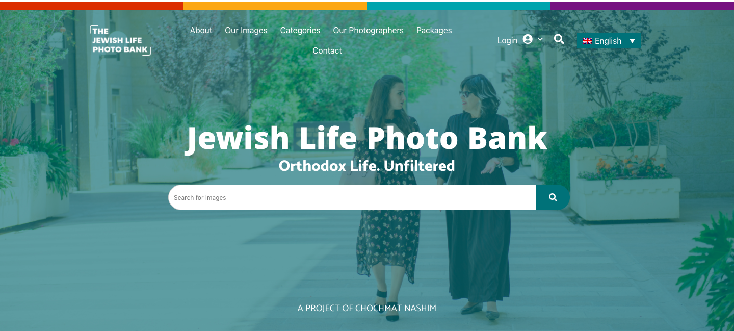Image resolution: width=734 pixels, height=331 pixels.
Task: Select Packages in the navigation
Action: tap(434, 30)
